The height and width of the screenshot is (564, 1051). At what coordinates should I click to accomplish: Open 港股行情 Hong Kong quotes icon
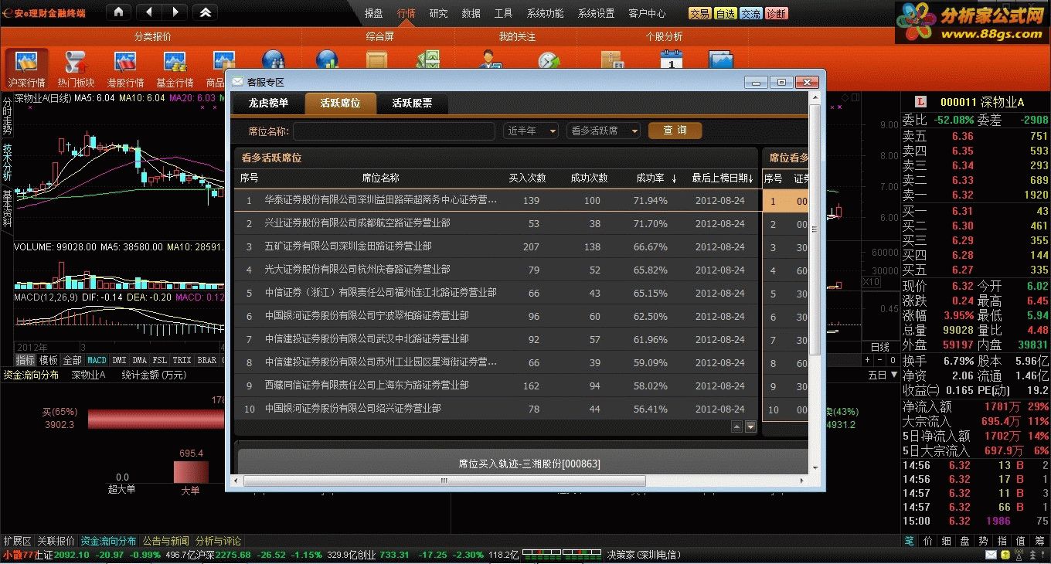pyautogui.click(x=125, y=70)
